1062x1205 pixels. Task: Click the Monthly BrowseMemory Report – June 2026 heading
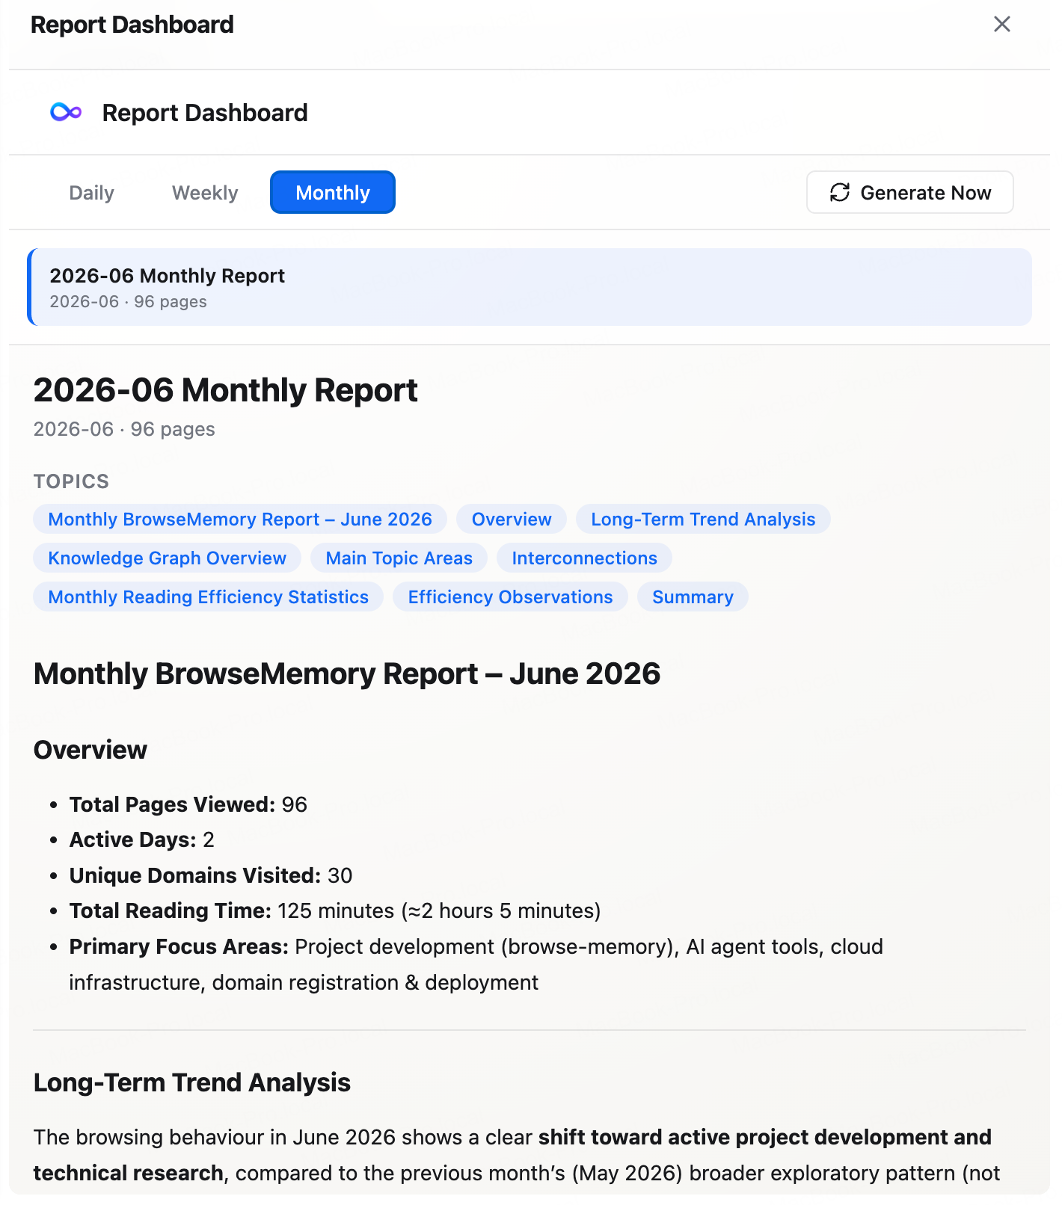pos(347,674)
